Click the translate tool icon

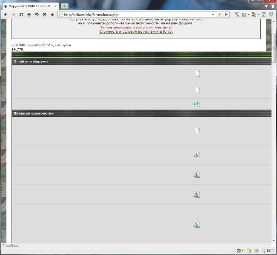coord(254,14)
